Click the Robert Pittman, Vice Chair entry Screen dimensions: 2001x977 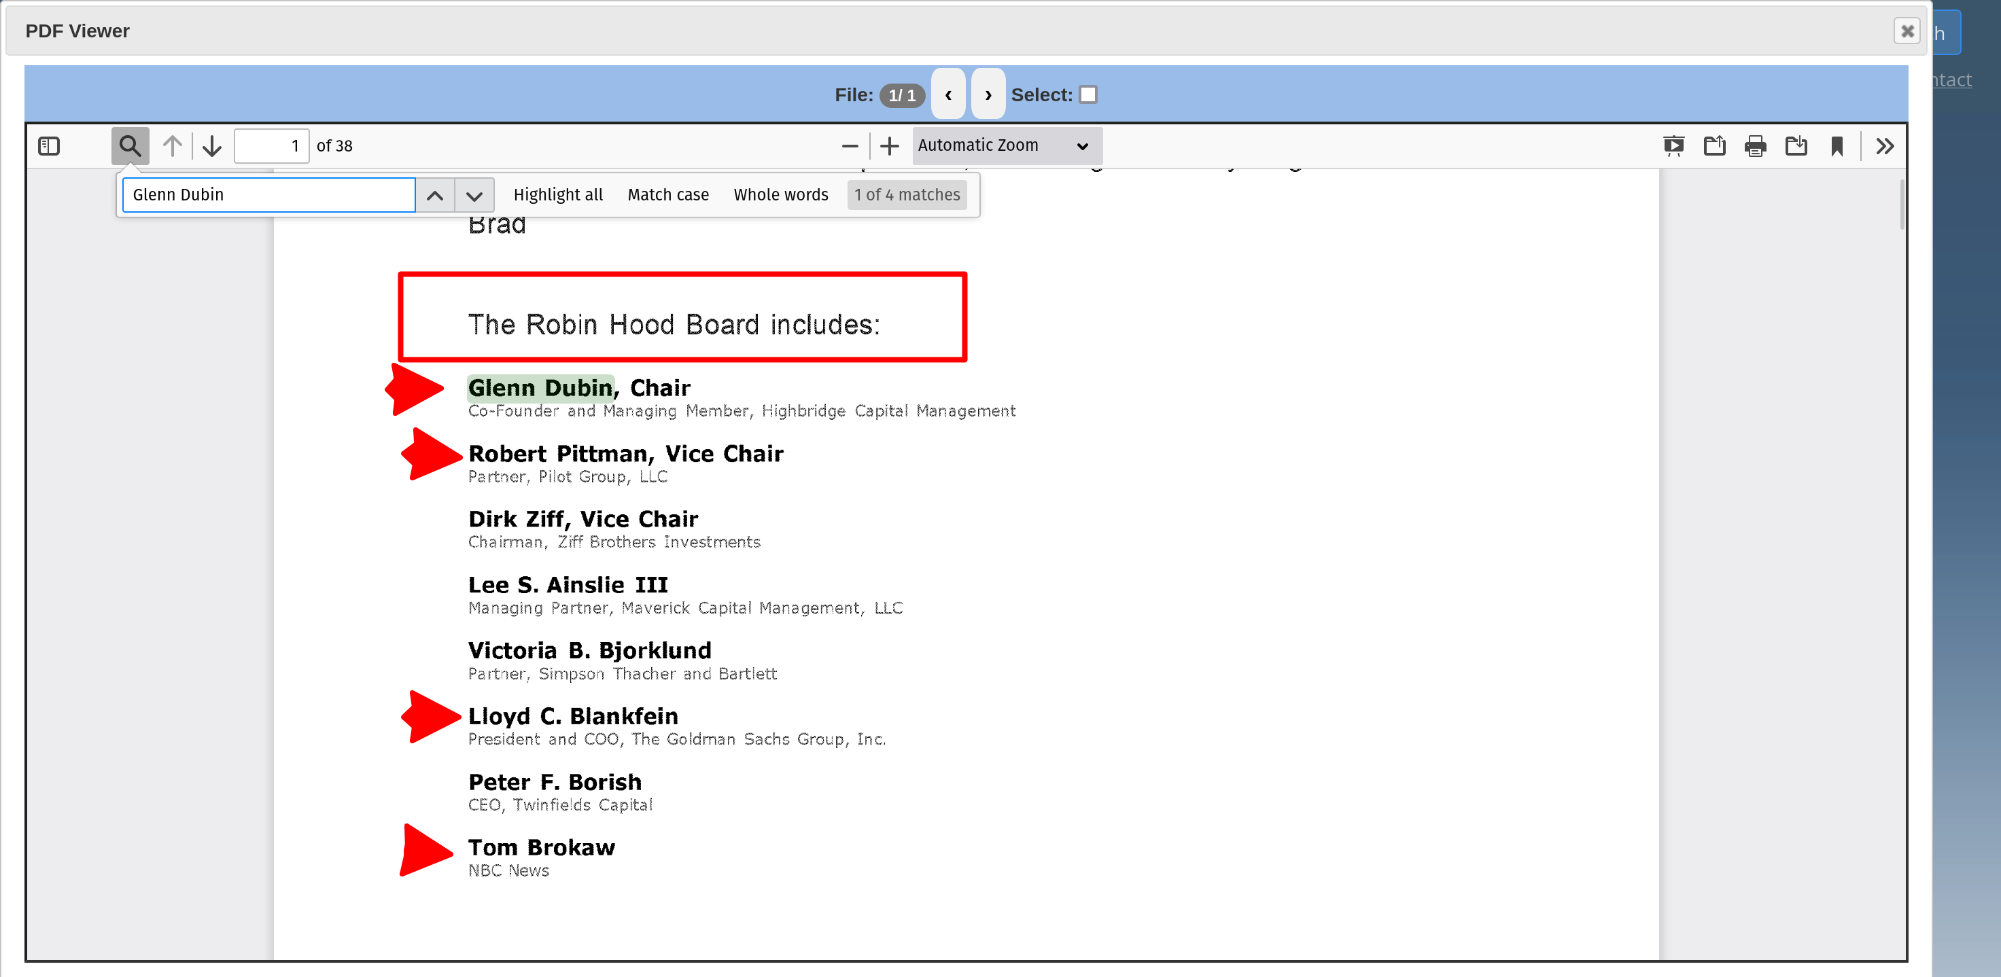pyautogui.click(x=625, y=454)
